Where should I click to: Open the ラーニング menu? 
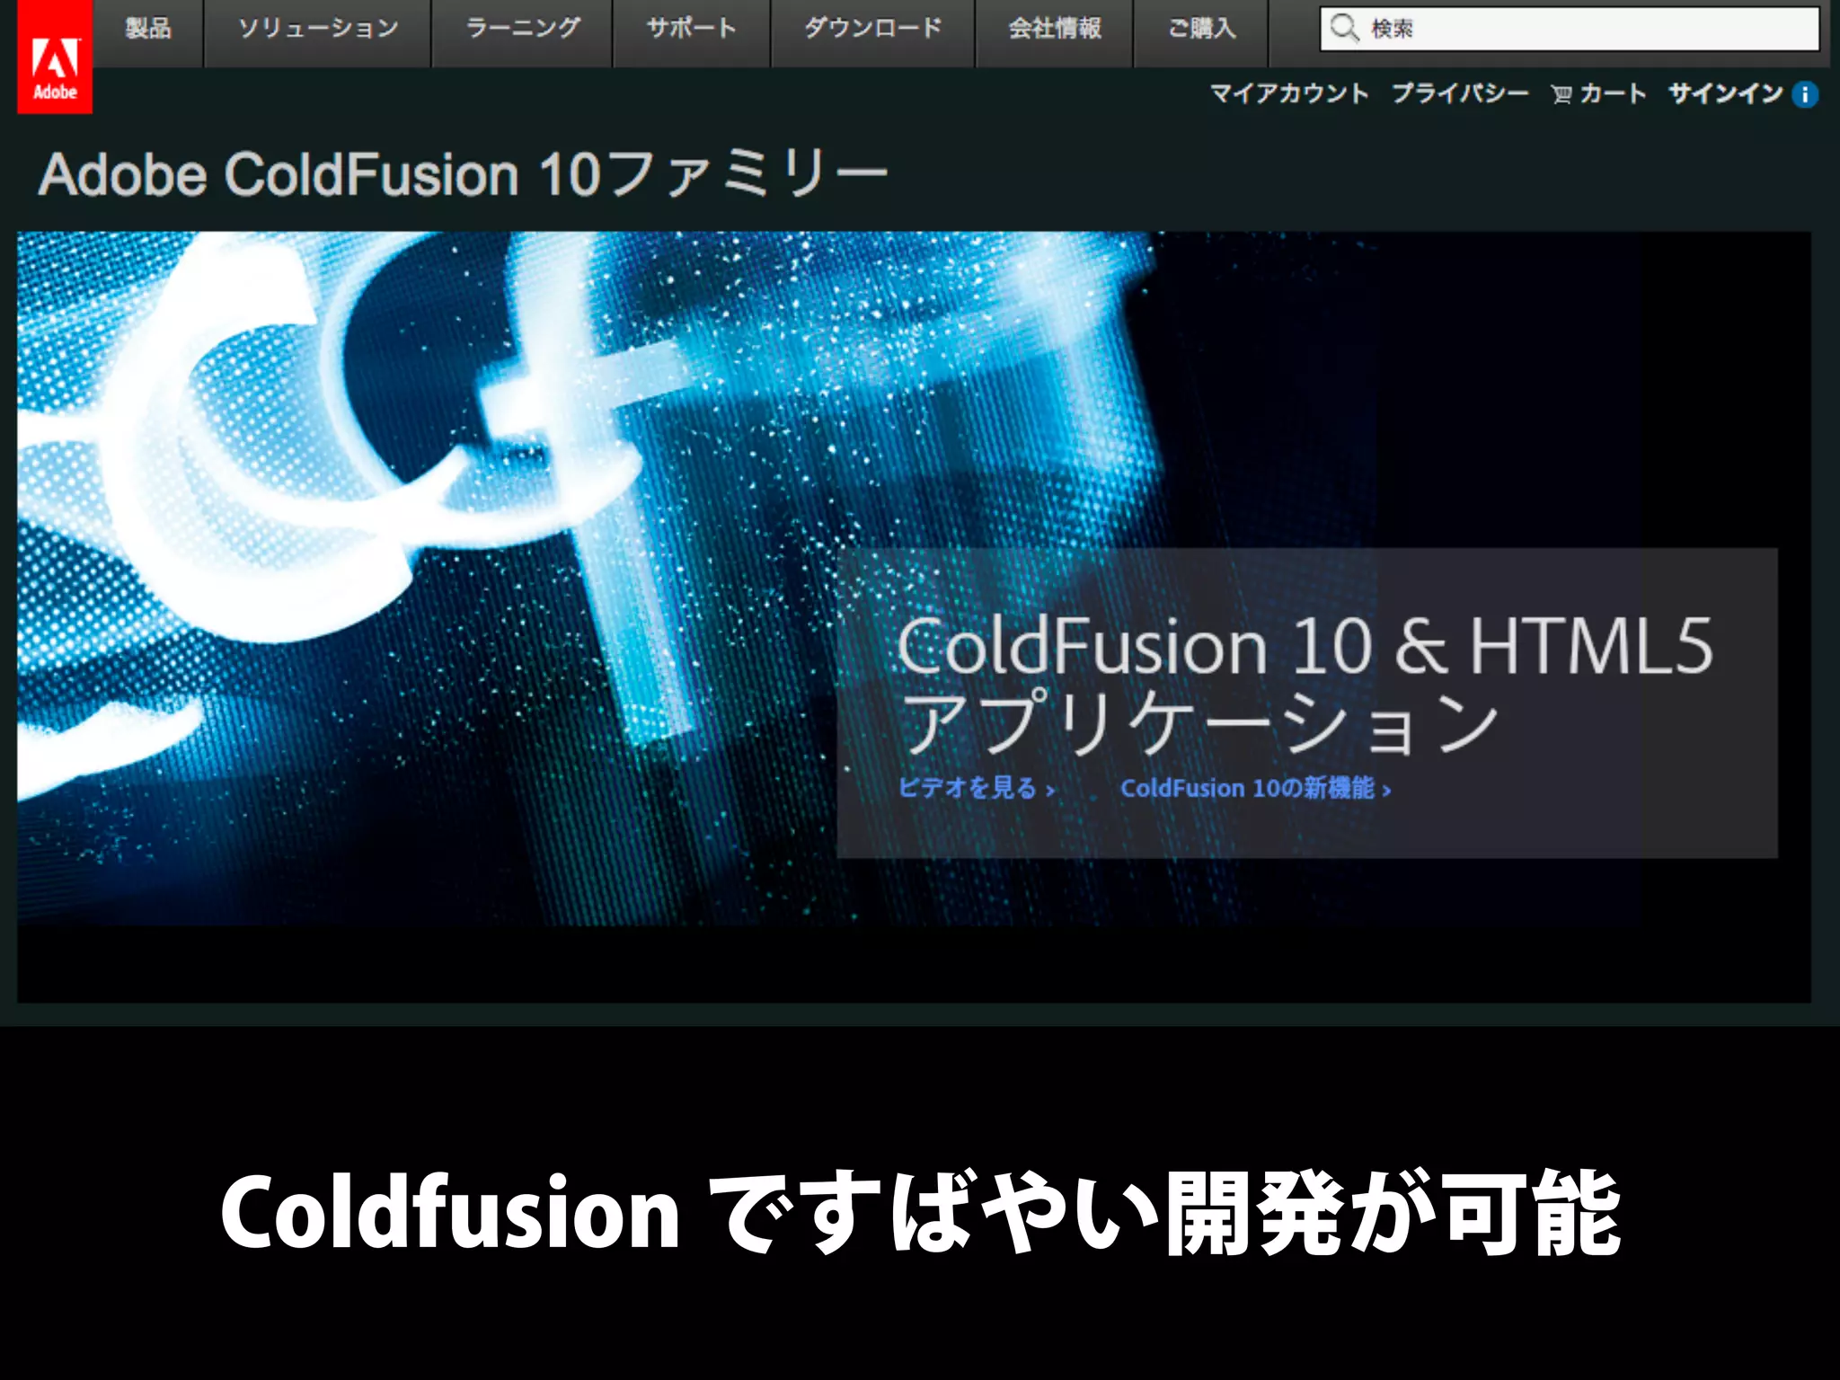[x=522, y=29]
